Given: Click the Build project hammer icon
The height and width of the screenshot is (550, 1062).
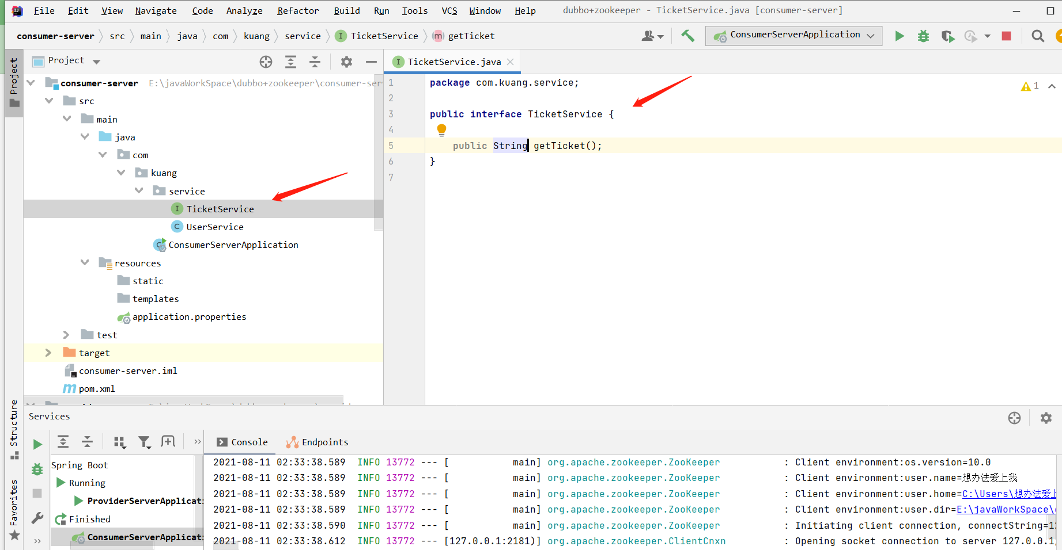Looking at the screenshot, I should [x=687, y=36].
